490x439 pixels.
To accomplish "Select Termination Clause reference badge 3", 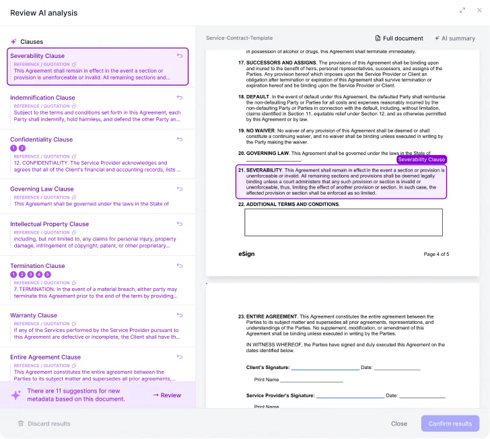I will [31, 275].
